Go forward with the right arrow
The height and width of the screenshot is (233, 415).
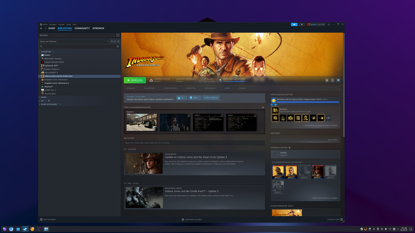coord(45,28)
